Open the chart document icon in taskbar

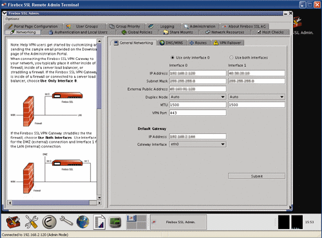pyautogui.click(x=99, y=222)
